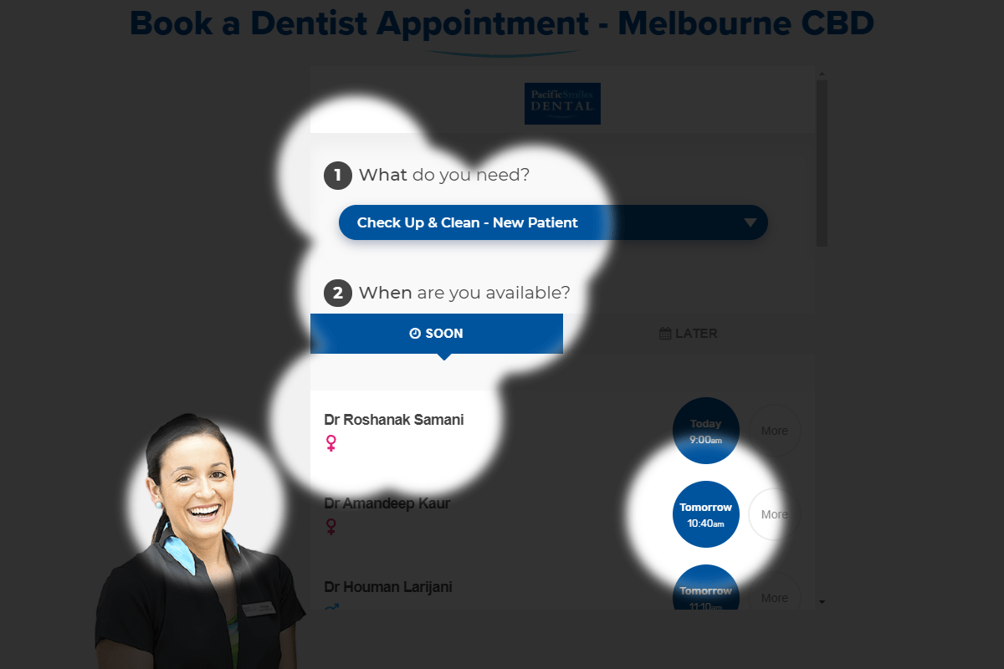Click the calendar icon on LATER tab
Viewport: 1004px width, 669px height.
click(665, 333)
